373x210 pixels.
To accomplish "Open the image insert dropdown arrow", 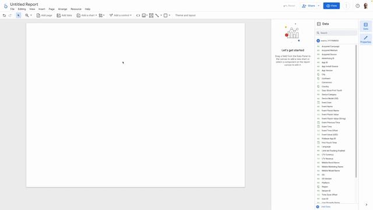I will click(147, 16).
